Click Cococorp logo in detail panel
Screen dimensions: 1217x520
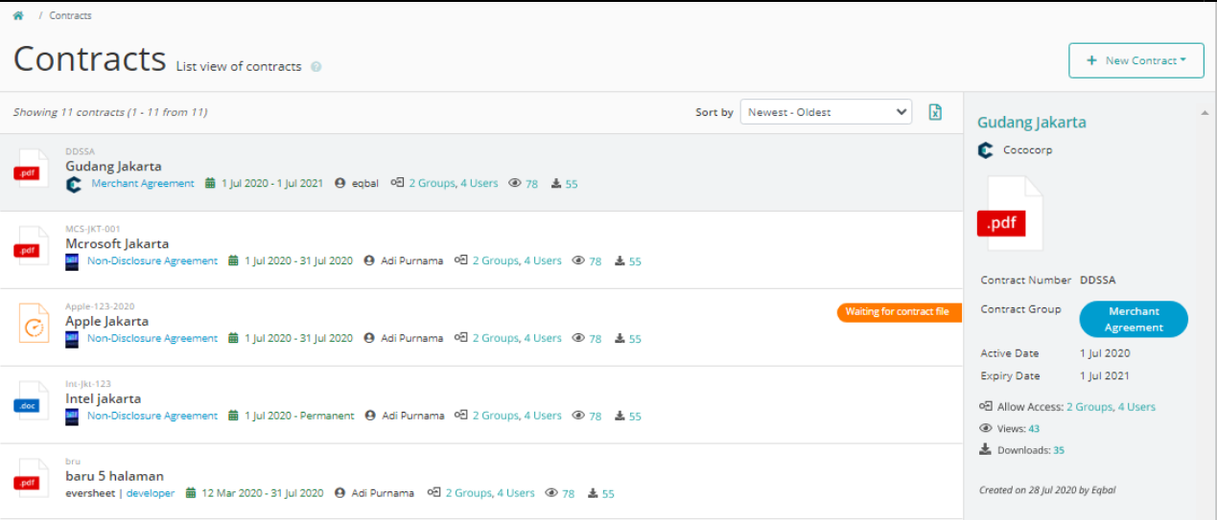[986, 150]
